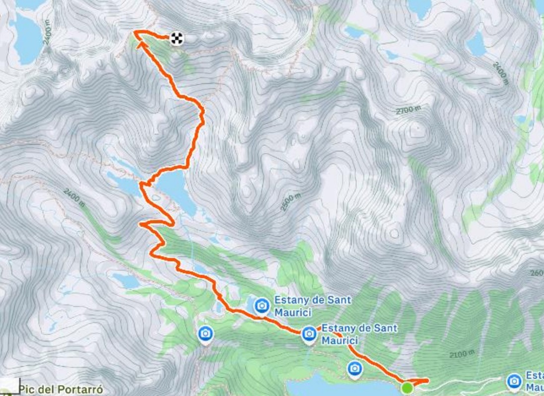Select the green start point marker
The image size is (544, 396).
(x=407, y=388)
